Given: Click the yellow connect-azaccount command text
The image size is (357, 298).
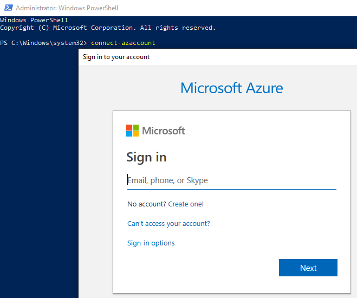Looking at the screenshot, I should [123, 42].
